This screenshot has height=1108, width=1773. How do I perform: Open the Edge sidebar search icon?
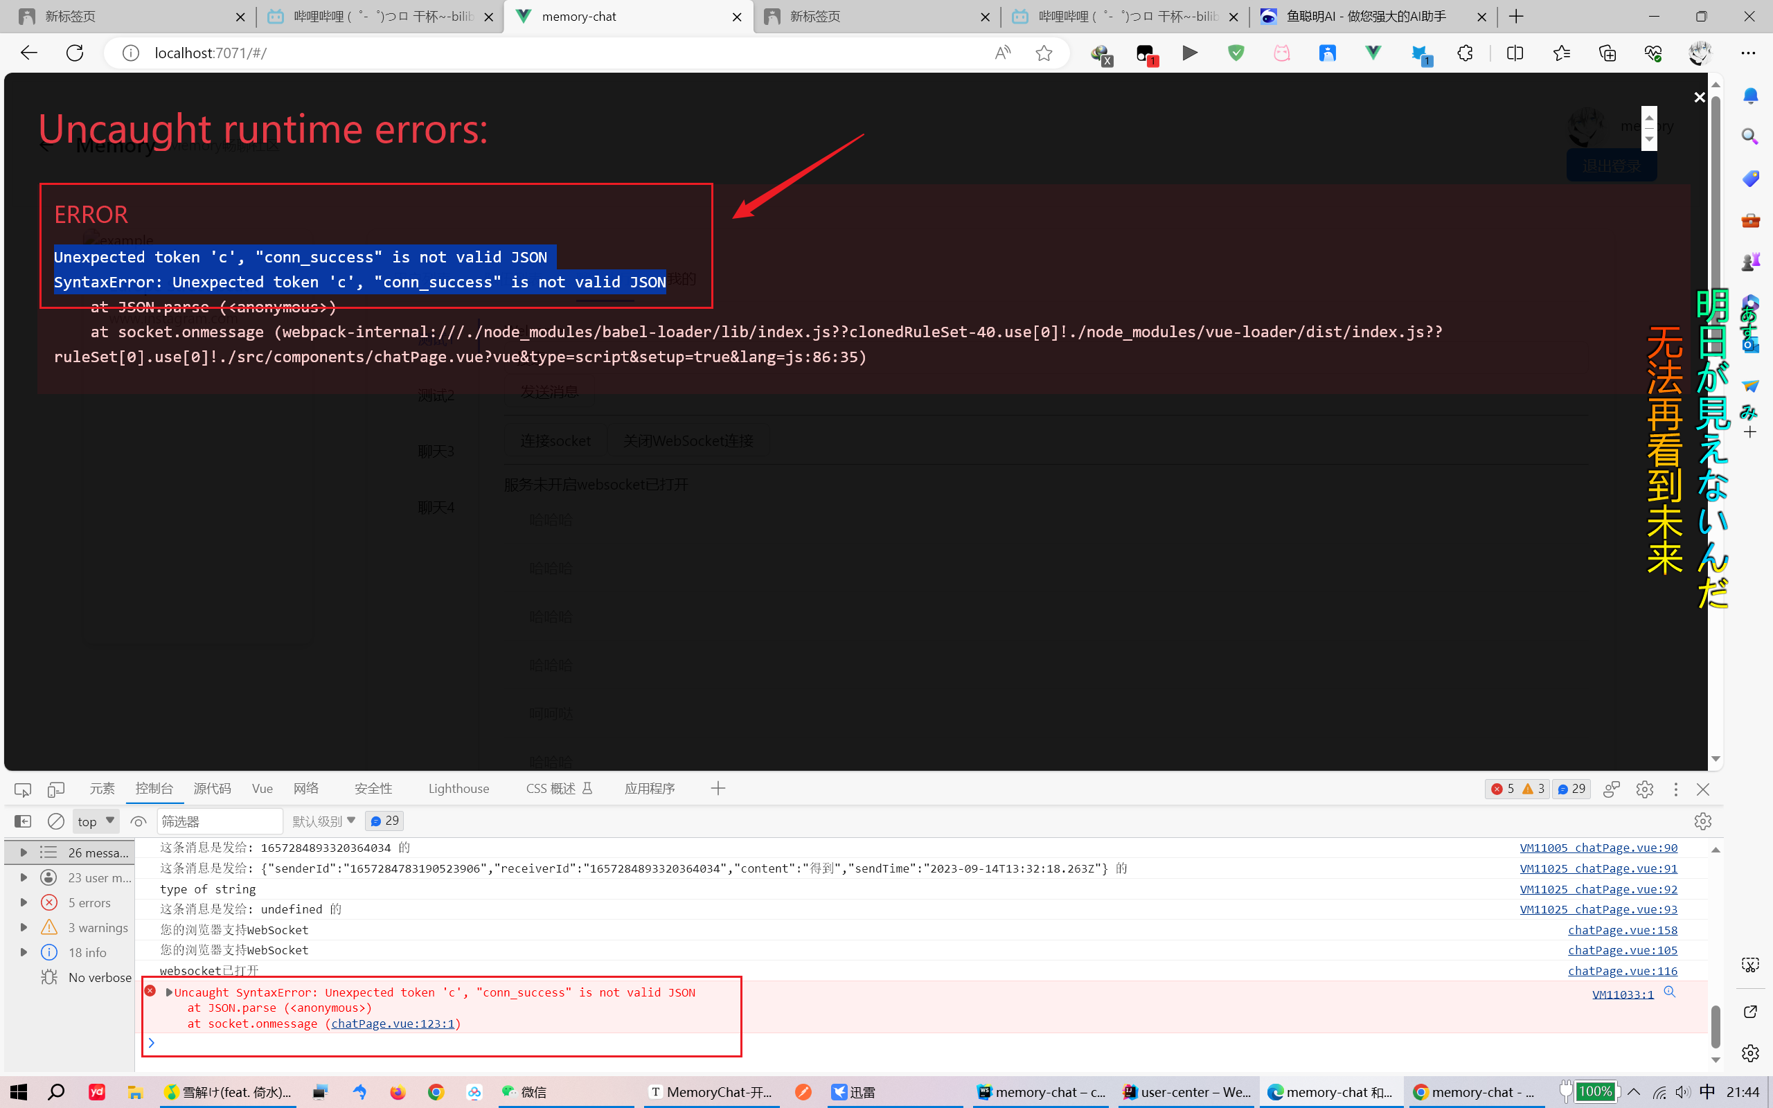(1750, 136)
